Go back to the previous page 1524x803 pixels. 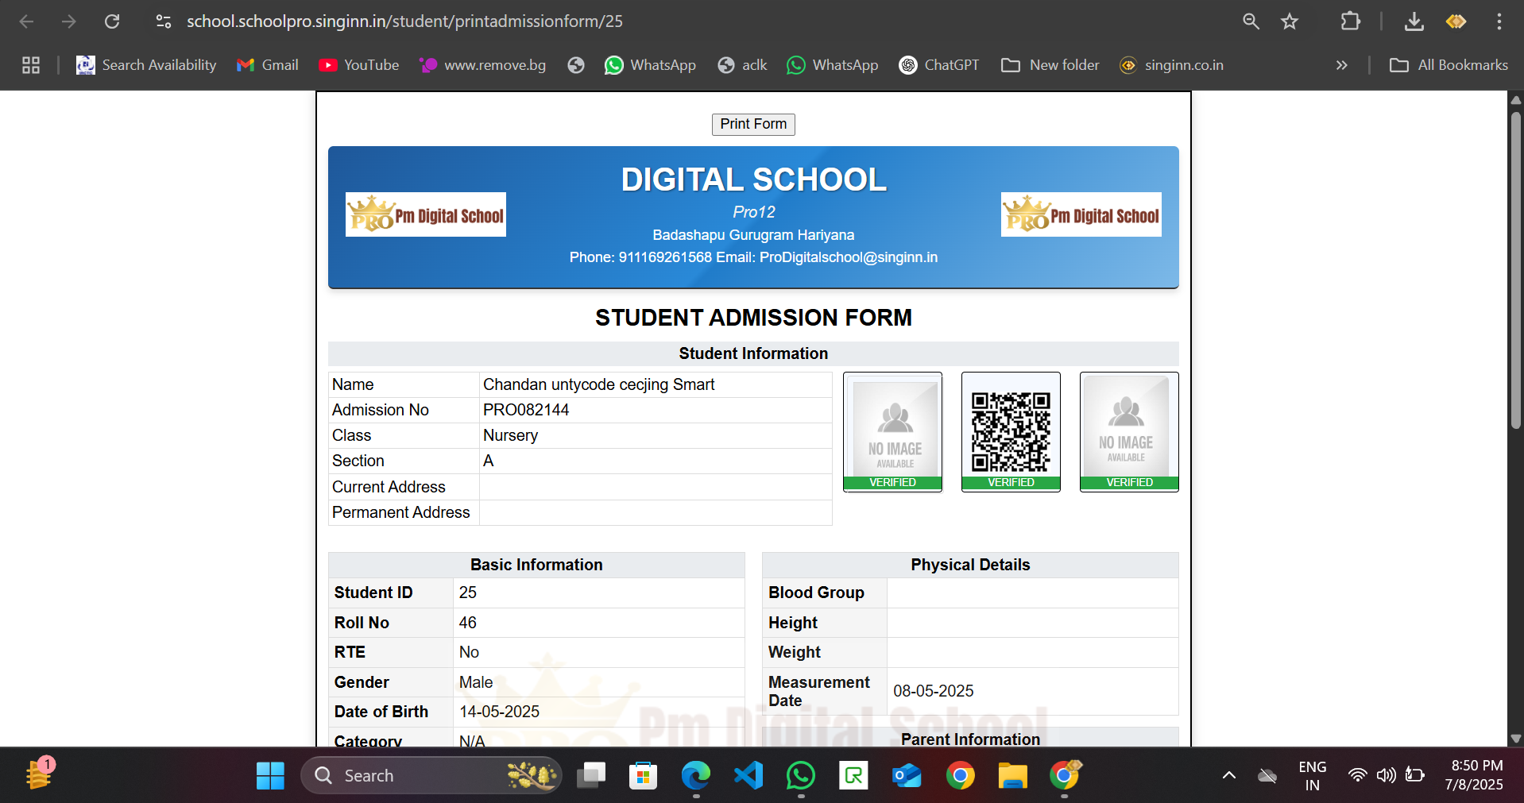(26, 21)
